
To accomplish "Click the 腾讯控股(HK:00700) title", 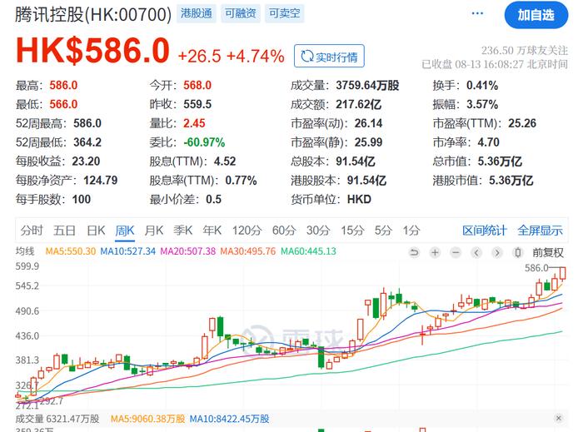I will pos(93,15).
